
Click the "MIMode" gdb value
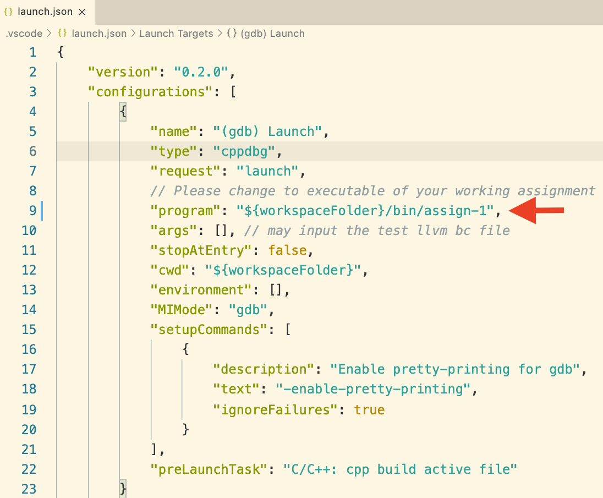[x=248, y=310]
